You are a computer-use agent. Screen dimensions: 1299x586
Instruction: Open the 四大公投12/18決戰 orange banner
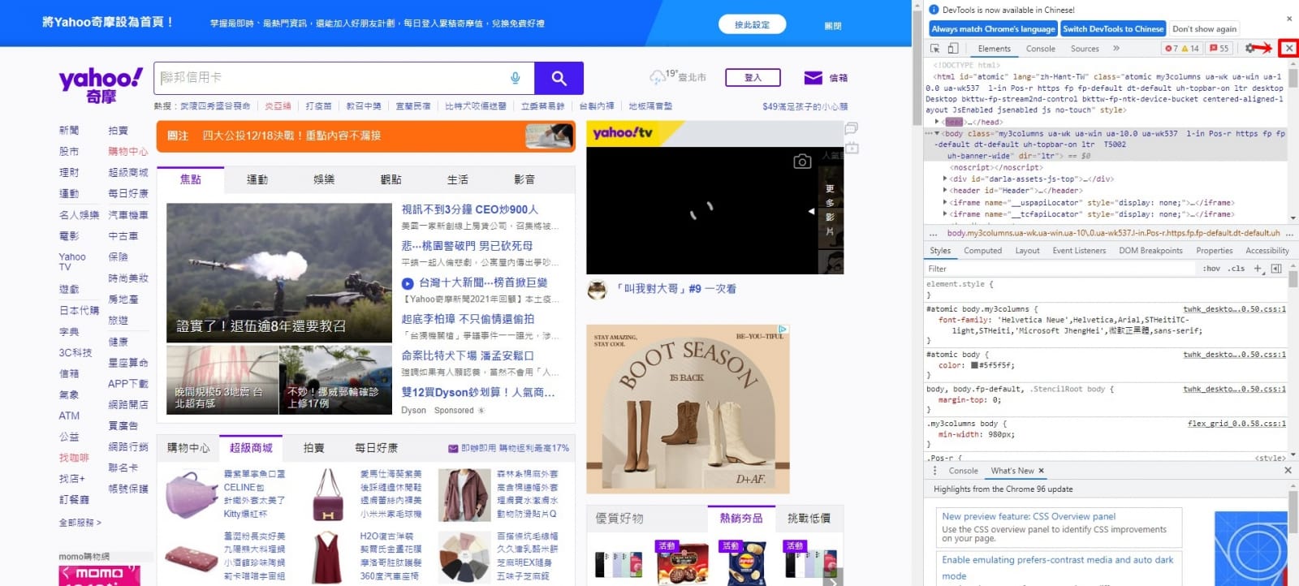pos(366,136)
